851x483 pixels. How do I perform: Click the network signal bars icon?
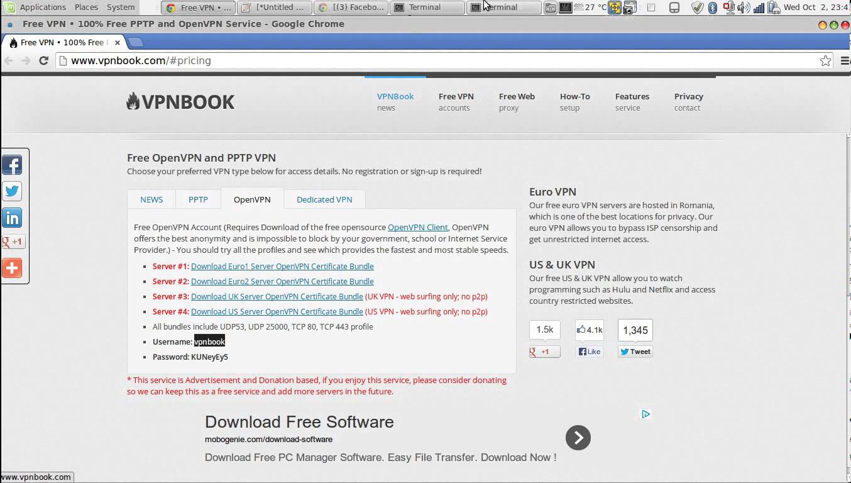click(759, 8)
